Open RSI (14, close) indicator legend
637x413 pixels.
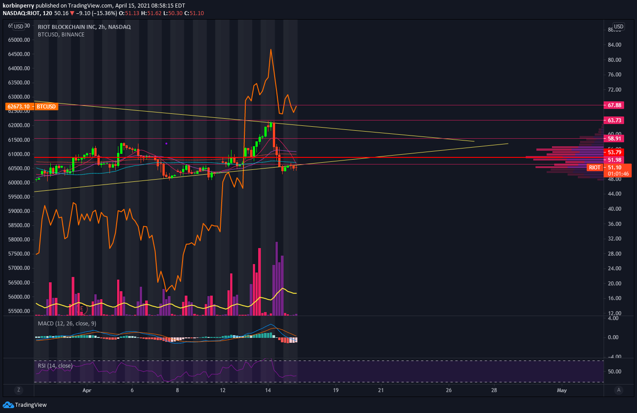[55, 366]
